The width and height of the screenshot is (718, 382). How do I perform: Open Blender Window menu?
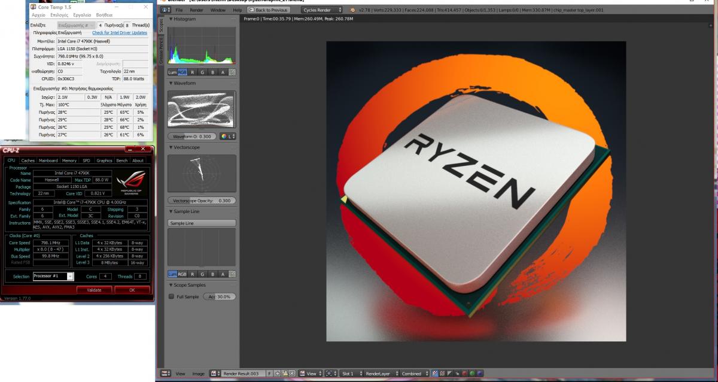218,10
